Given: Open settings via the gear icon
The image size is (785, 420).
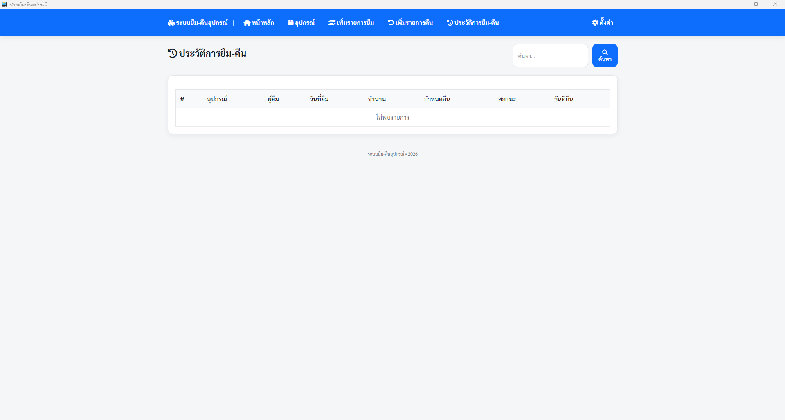Looking at the screenshot, I should point(595,23).
